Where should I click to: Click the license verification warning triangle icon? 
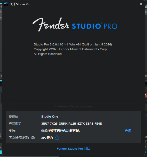57,138
